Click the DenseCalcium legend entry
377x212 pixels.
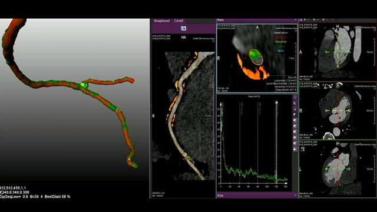(x=280, y=32)
